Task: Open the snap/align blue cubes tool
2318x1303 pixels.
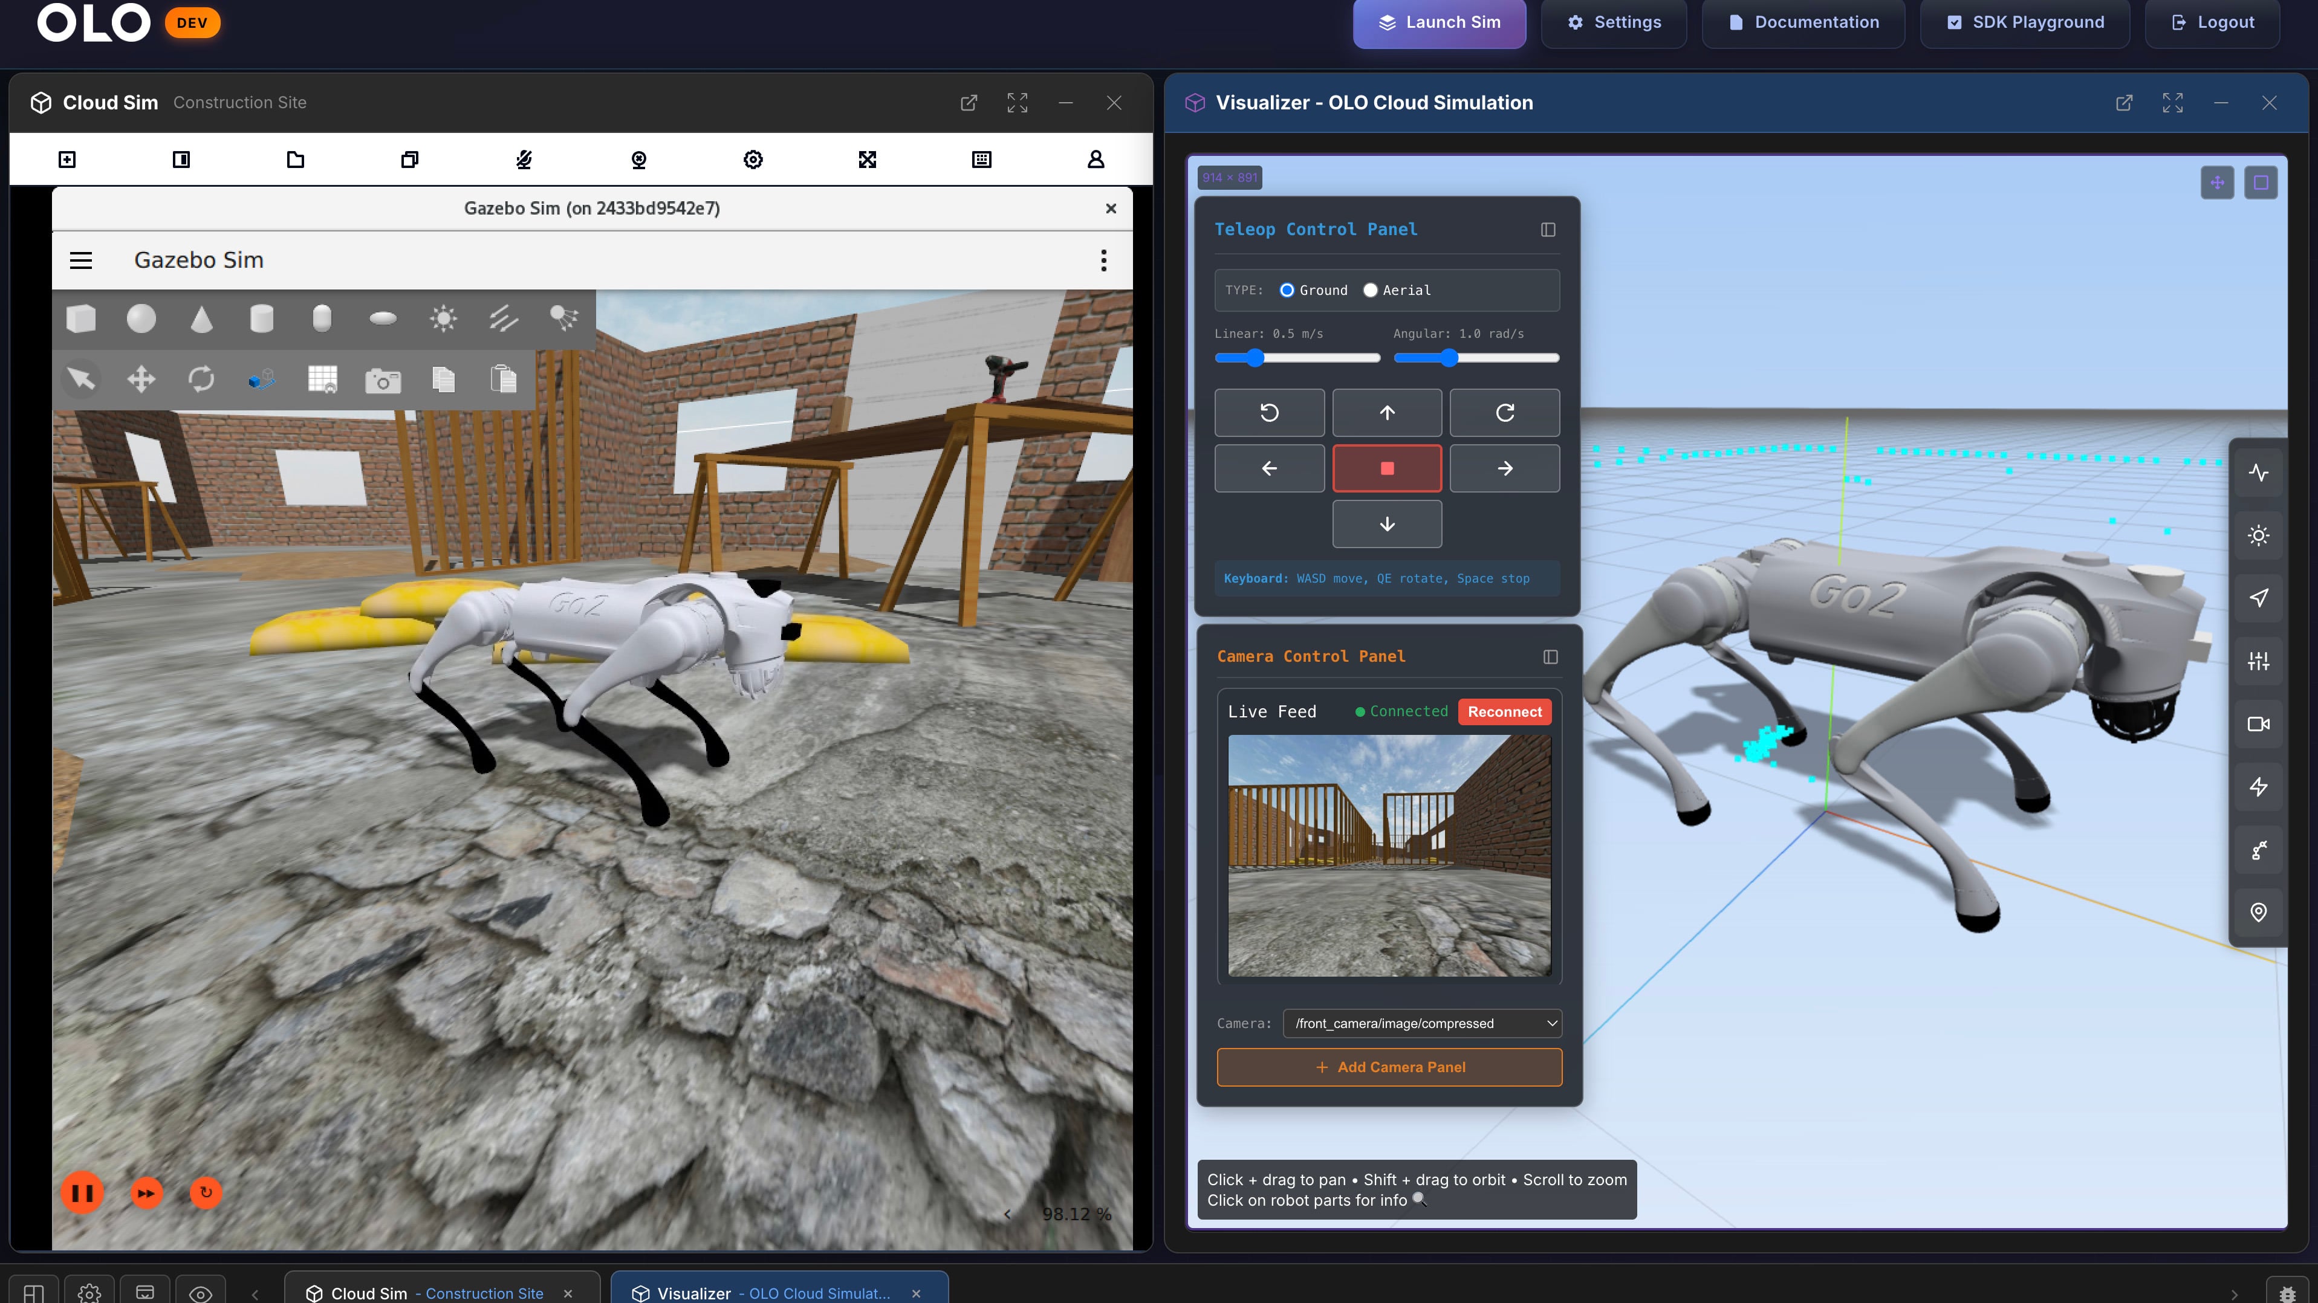Action: pos(262,378)
